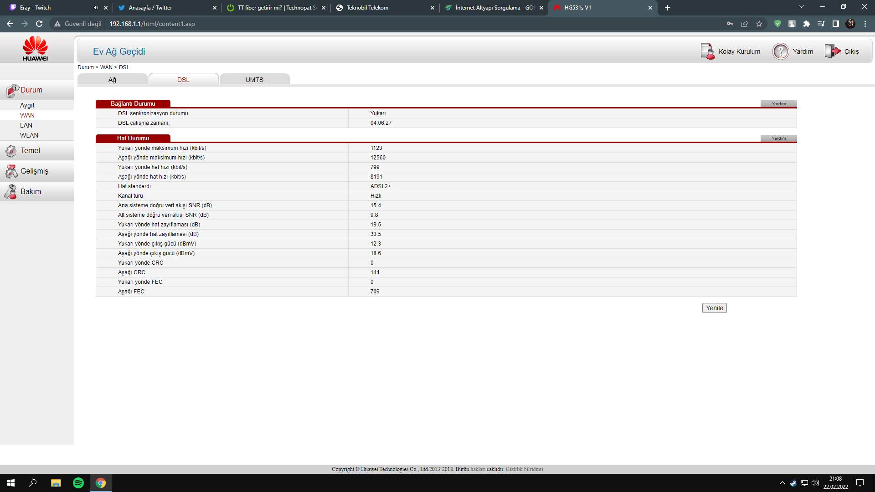Open the Gizlilik bildirimi link in the footer

524,469
